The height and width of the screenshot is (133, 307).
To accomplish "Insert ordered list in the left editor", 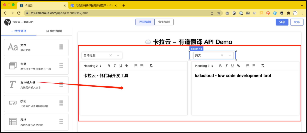I will (136, 66).
